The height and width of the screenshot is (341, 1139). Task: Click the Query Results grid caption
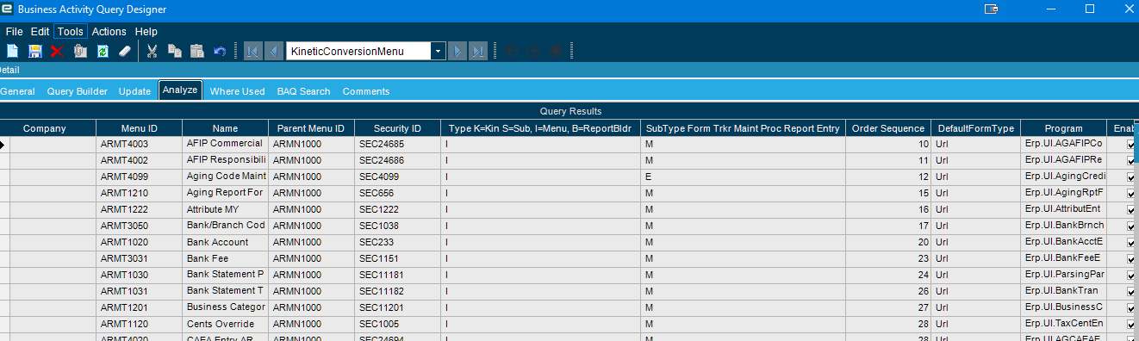click(569, 111)
